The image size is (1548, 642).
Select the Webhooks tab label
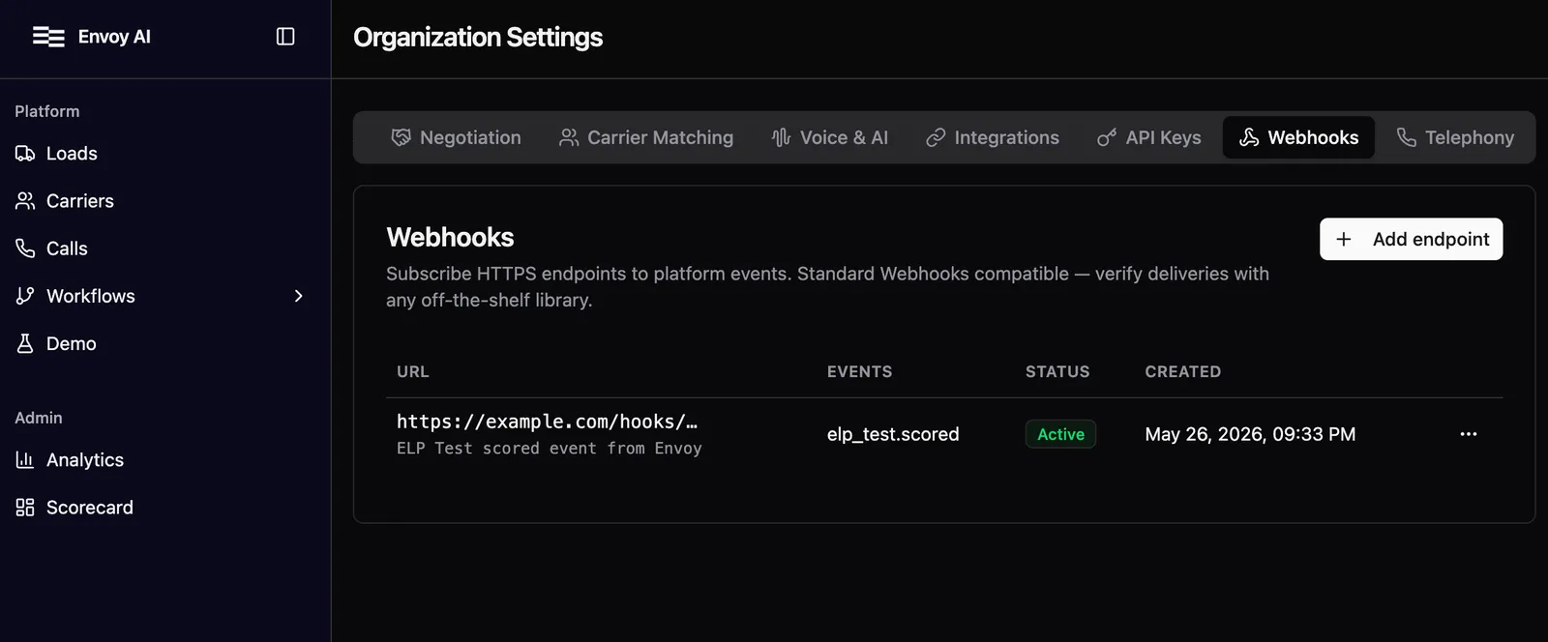pos(1313,137)
